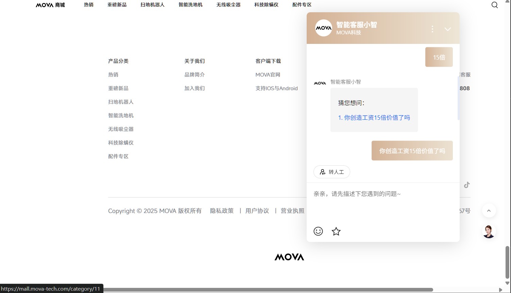Image resolution: width=511 pixels, height=293 pixels.
Task: Open 重磅新品 in top navigation
Action: 117,5
